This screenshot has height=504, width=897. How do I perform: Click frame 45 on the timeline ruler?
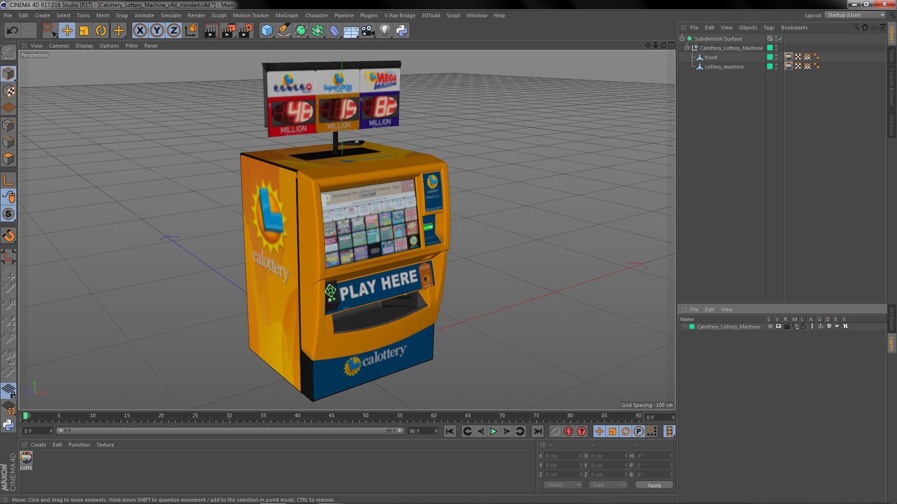point(331,415)
